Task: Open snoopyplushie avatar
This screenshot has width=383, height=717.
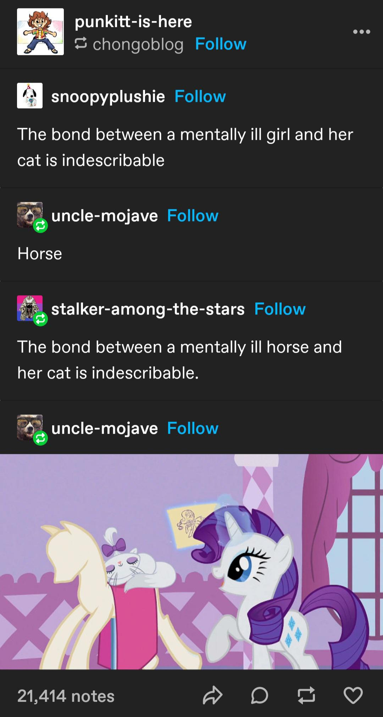Action: [30, 96]
